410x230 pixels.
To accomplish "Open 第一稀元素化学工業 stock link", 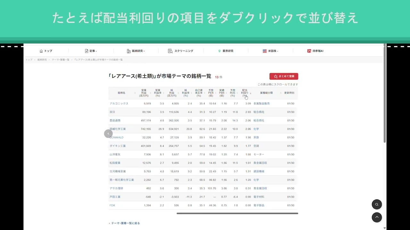I will (x=122, y=180).
